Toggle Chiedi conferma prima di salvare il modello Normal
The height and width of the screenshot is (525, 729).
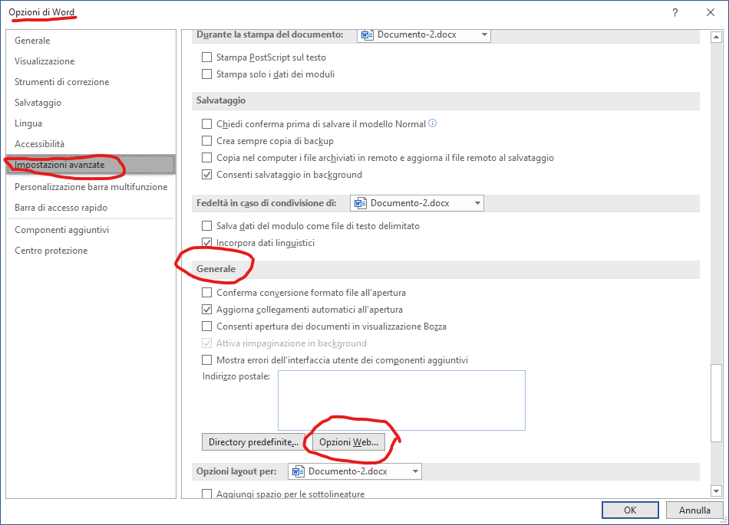[x=207, y=124]
